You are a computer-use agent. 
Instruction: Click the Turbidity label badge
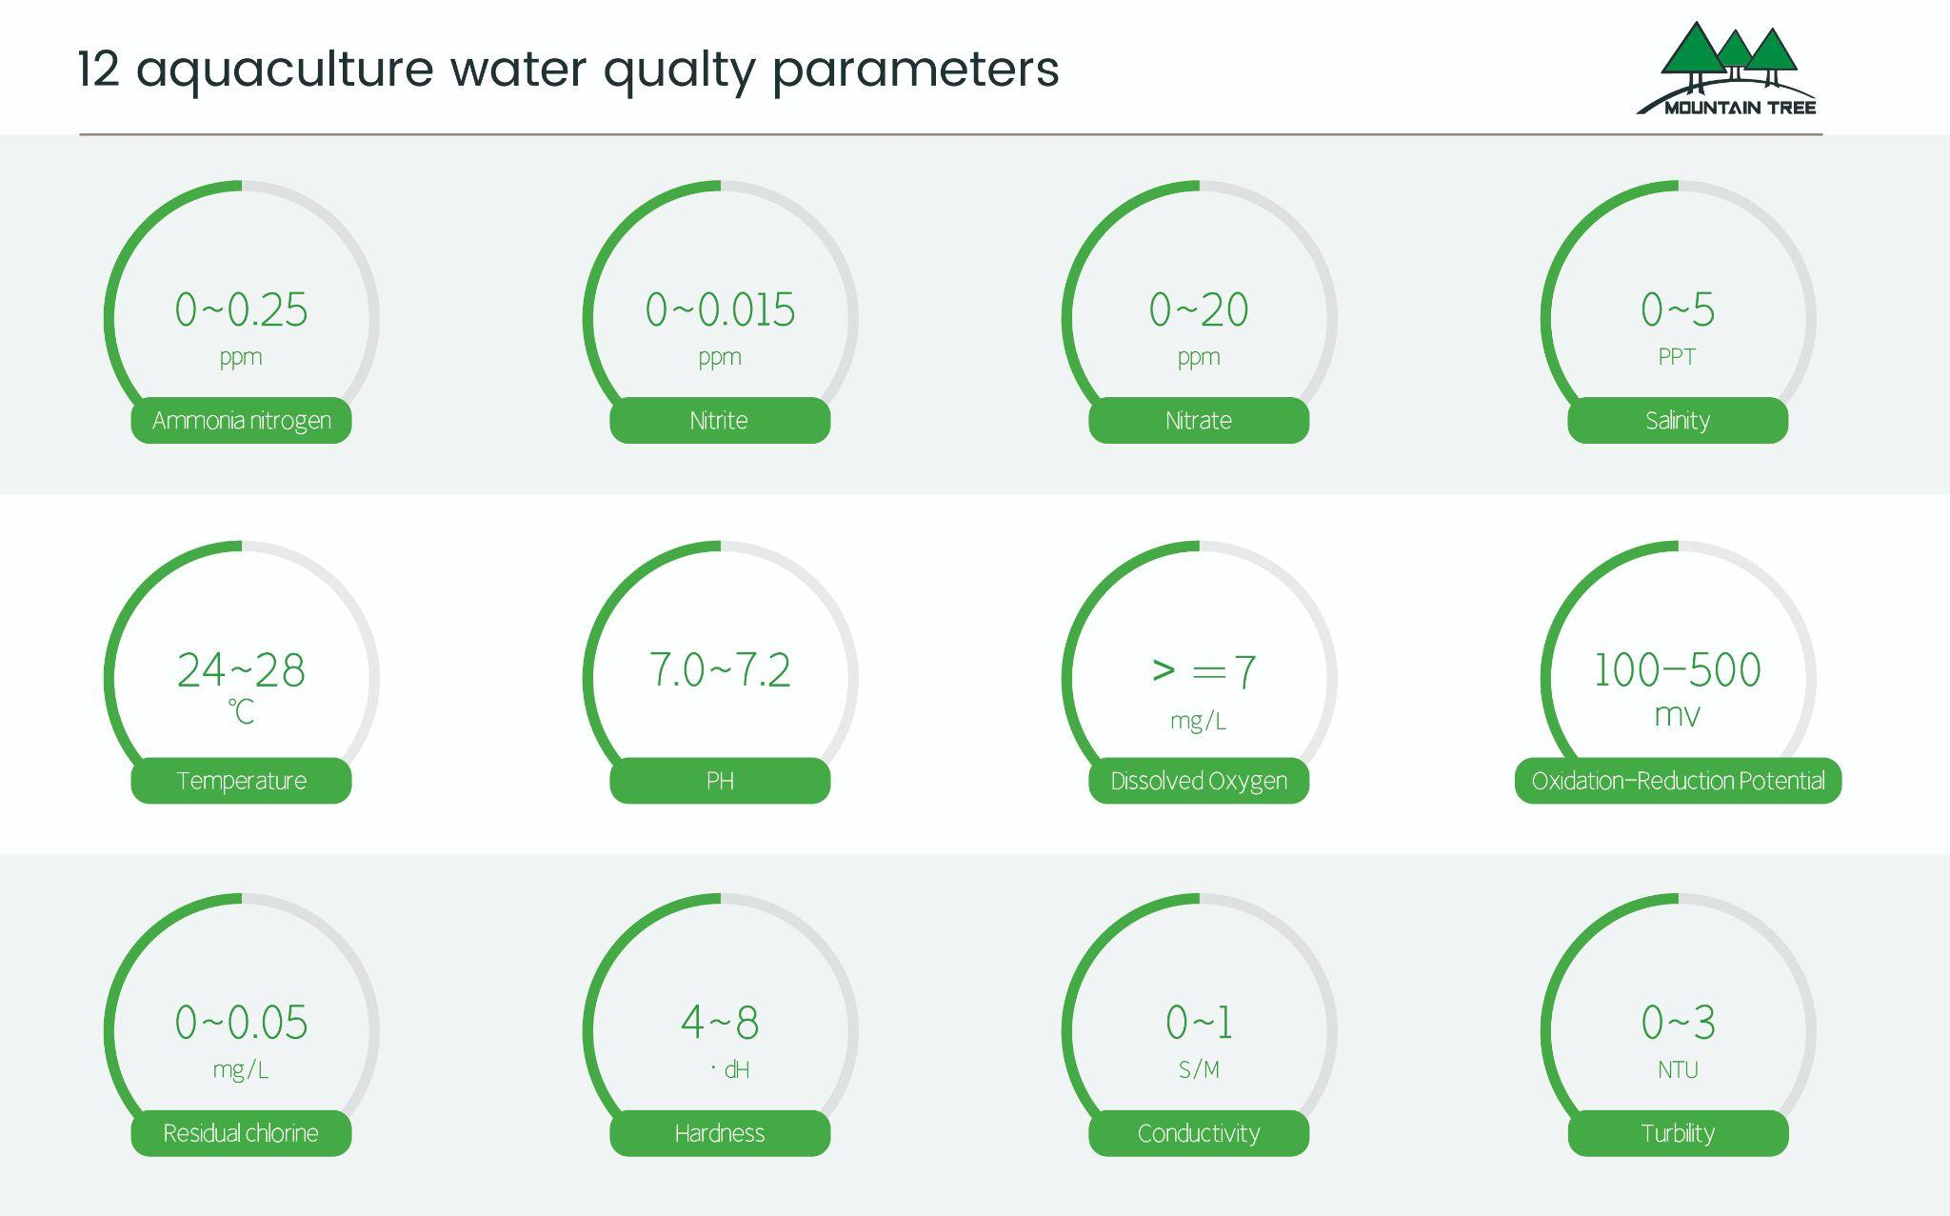tap(1678, 1133)
